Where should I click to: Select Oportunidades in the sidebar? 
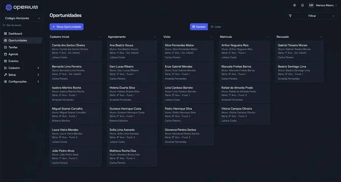pos(22,40)
